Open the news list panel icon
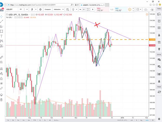Viewport: 162px width, 122px height. click(x=159, y=28)
